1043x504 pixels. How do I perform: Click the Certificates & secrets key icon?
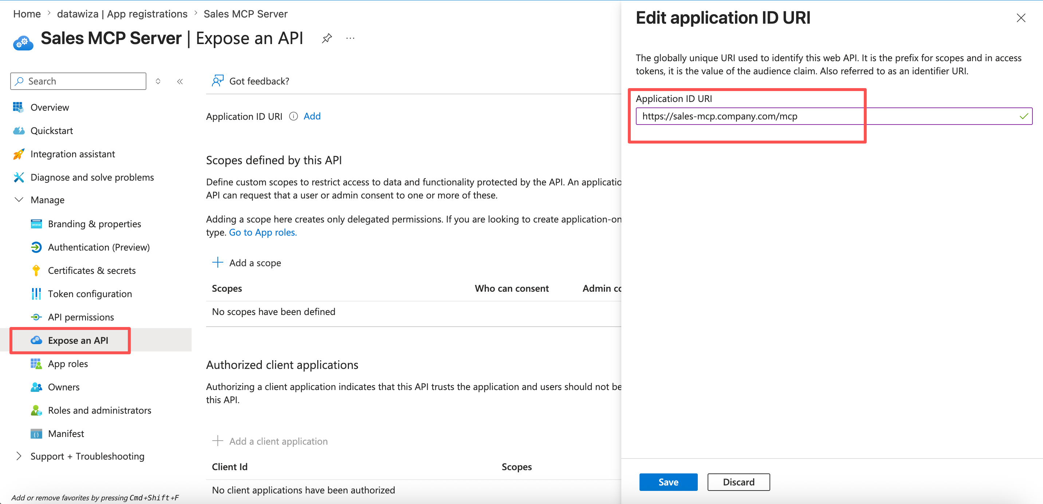(36, 271)
